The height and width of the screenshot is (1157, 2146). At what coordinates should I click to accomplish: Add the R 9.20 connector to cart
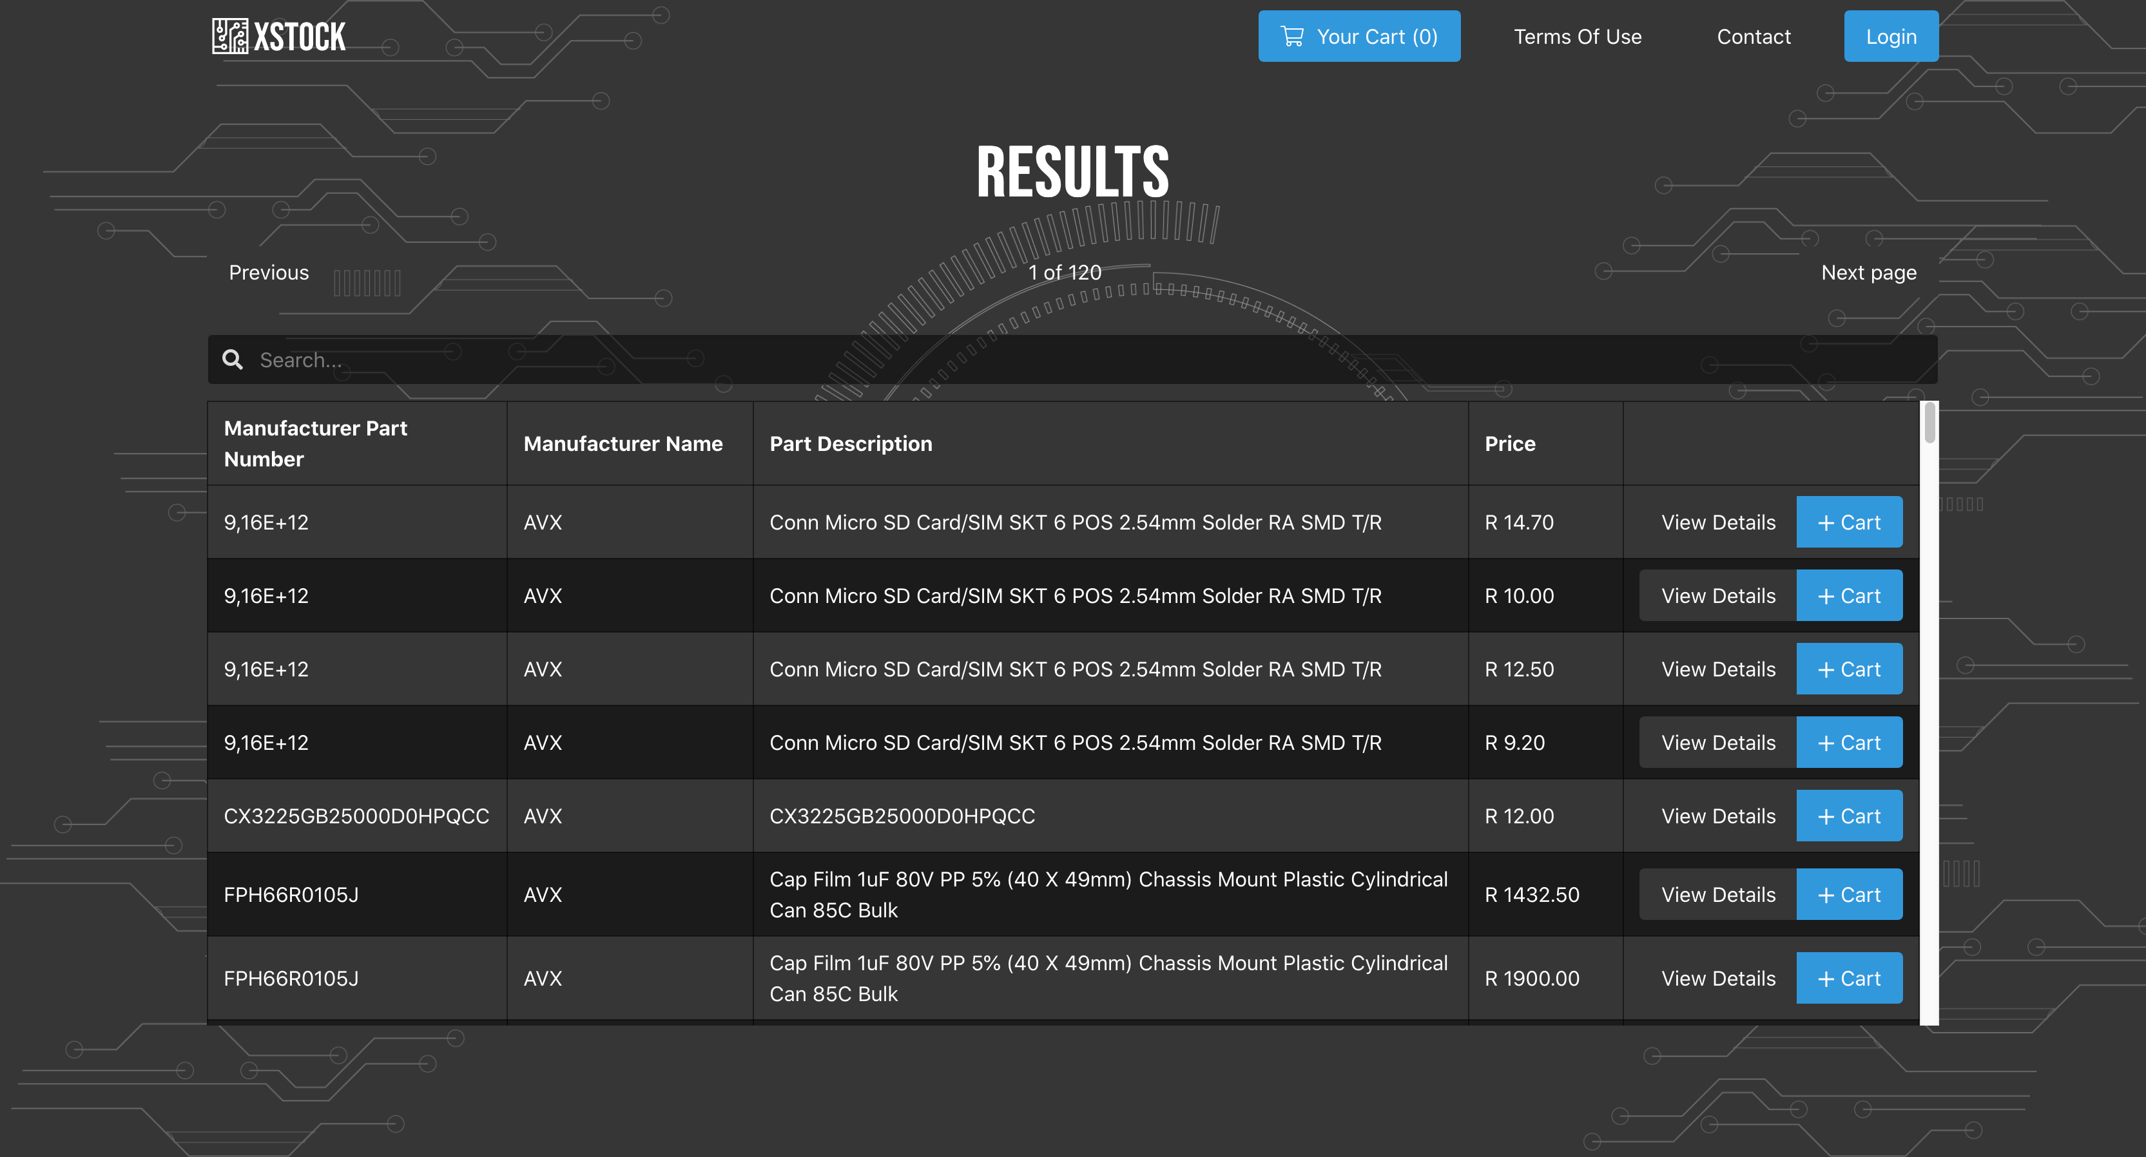(1849, 742)
